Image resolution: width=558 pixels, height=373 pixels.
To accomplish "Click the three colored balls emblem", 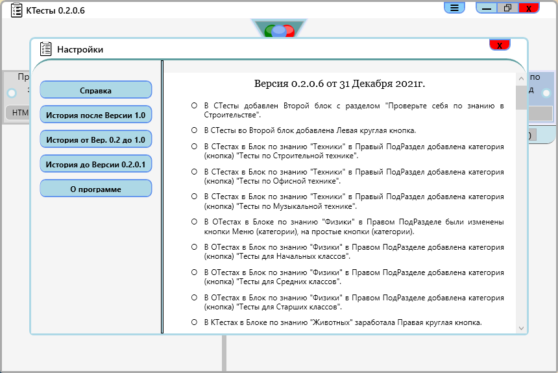I will pyautogui.click(x=280, y=30).
